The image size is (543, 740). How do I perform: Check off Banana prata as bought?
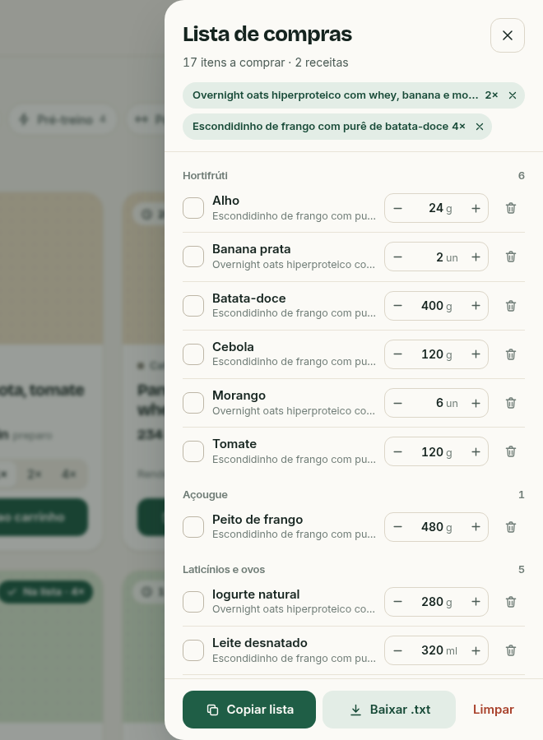coord(193,257)
